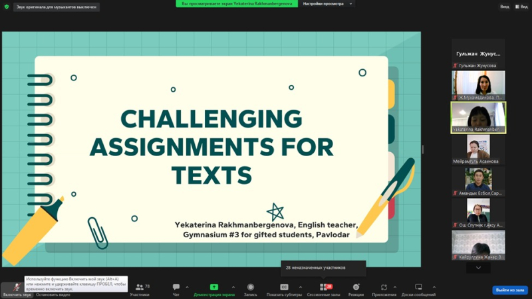Open the Приложения apps icon

(384, 289)
